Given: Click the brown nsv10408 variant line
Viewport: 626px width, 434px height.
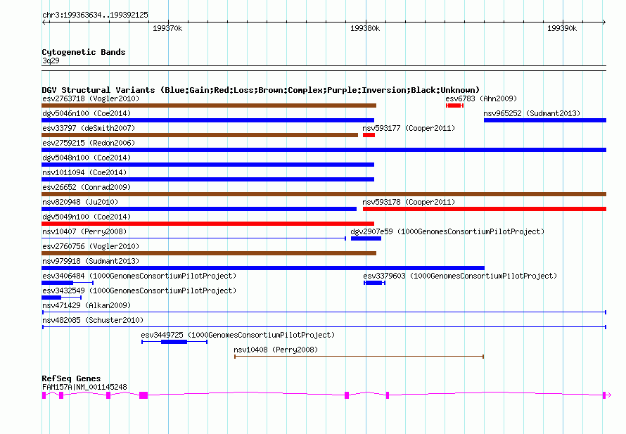Looking at the screenshot, I should click(x=359, y=357).
